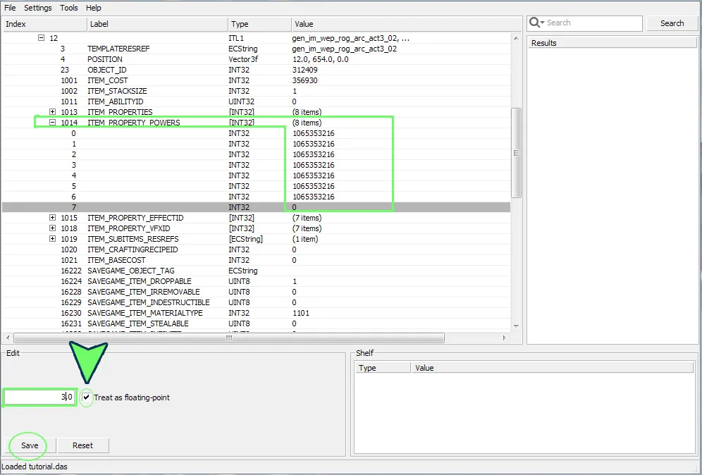Viewport: 702px width, 475px height.
Task: Expand the 1019 ITEM_SUBITEMS_RESREFS node
Action: (x=52, y=239)
